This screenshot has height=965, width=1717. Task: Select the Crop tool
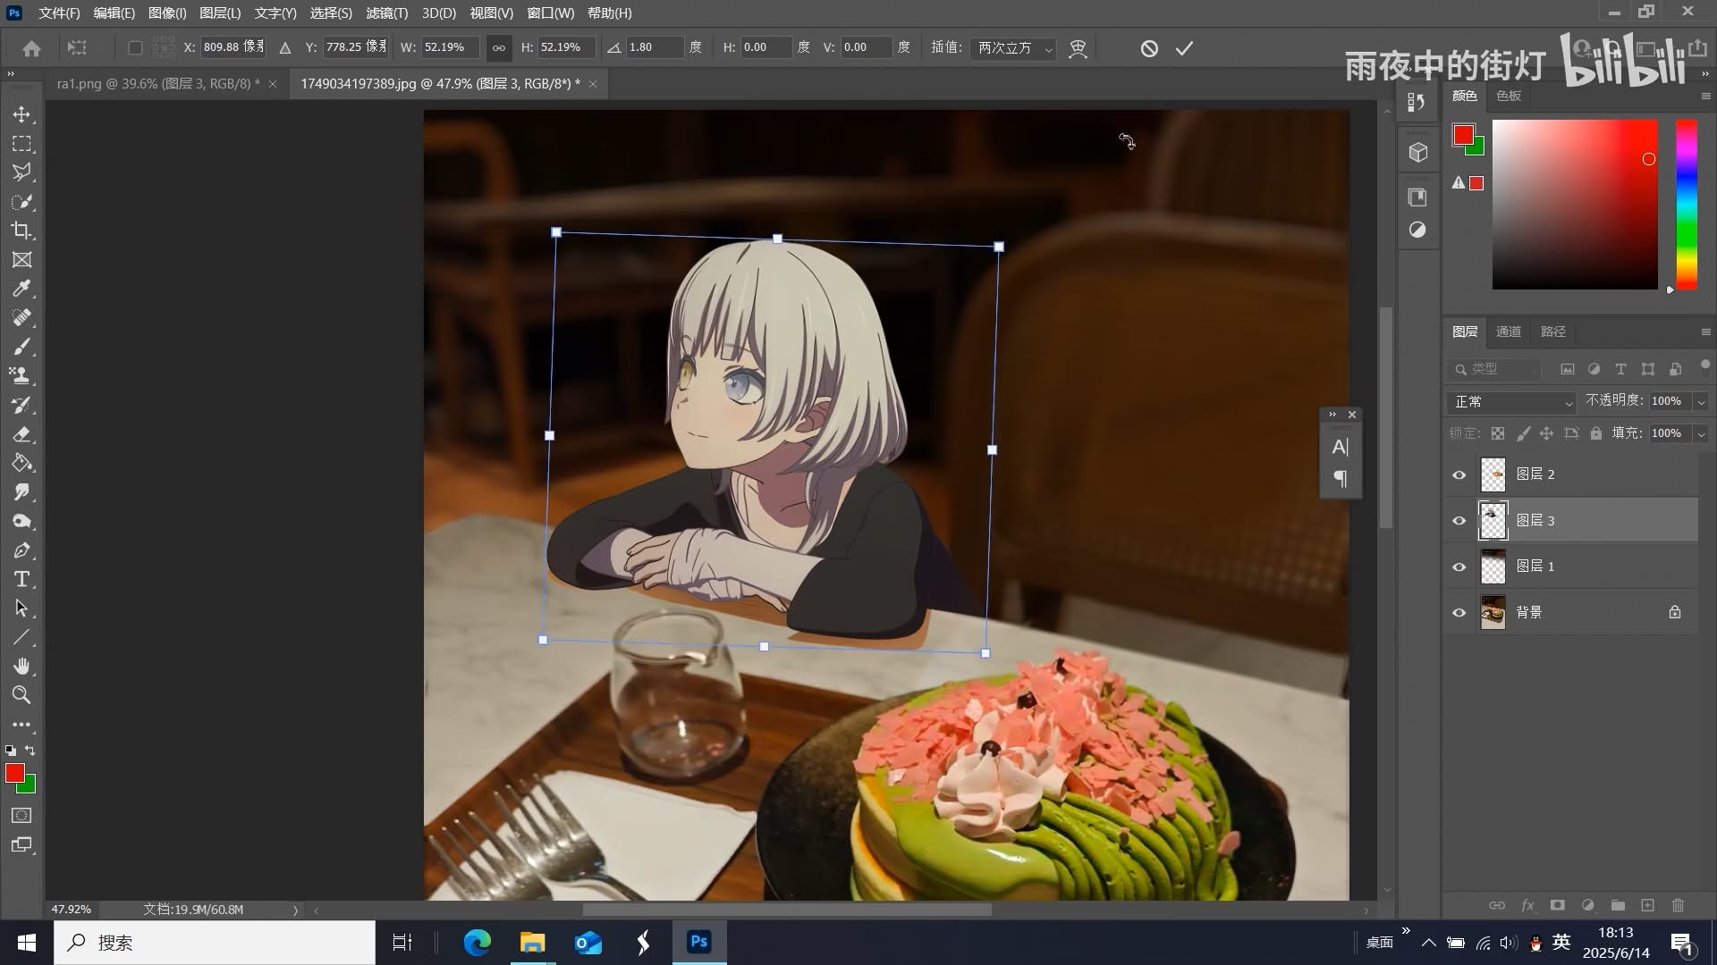tap(21, 231)
